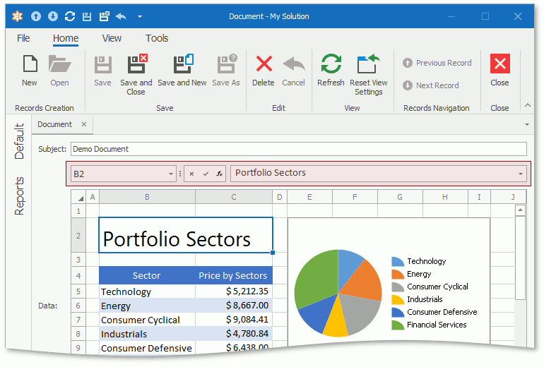Click the red Close ribbon button
The width and height of the screenshot is (544, 367).
500,71
